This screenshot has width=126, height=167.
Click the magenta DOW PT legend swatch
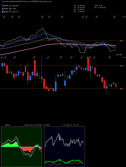pyautogui.click(x=3, y=12)
